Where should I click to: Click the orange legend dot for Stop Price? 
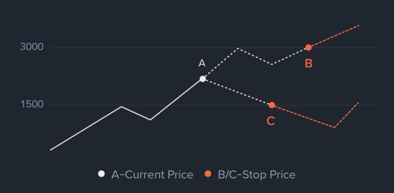(x=208, y=174)
